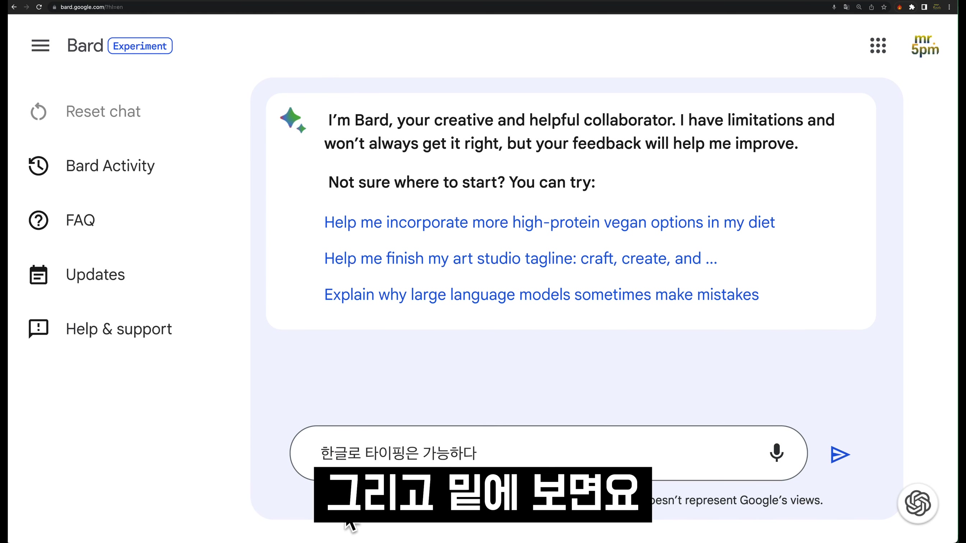The width and height of the screenshot is (966, 543).
Task: Click the Bard logo text
Action: 85,46
